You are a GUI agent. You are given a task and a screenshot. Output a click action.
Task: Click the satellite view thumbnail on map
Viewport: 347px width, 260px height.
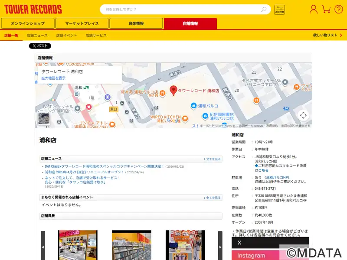pyautogui.click(x=44, y=119)
